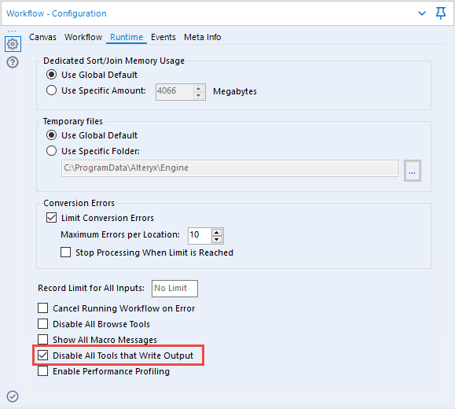455x409 pixels.
Task: Click the configuration gear icon in sidebar
Action: pyautogui.click(x=13, y=44)
